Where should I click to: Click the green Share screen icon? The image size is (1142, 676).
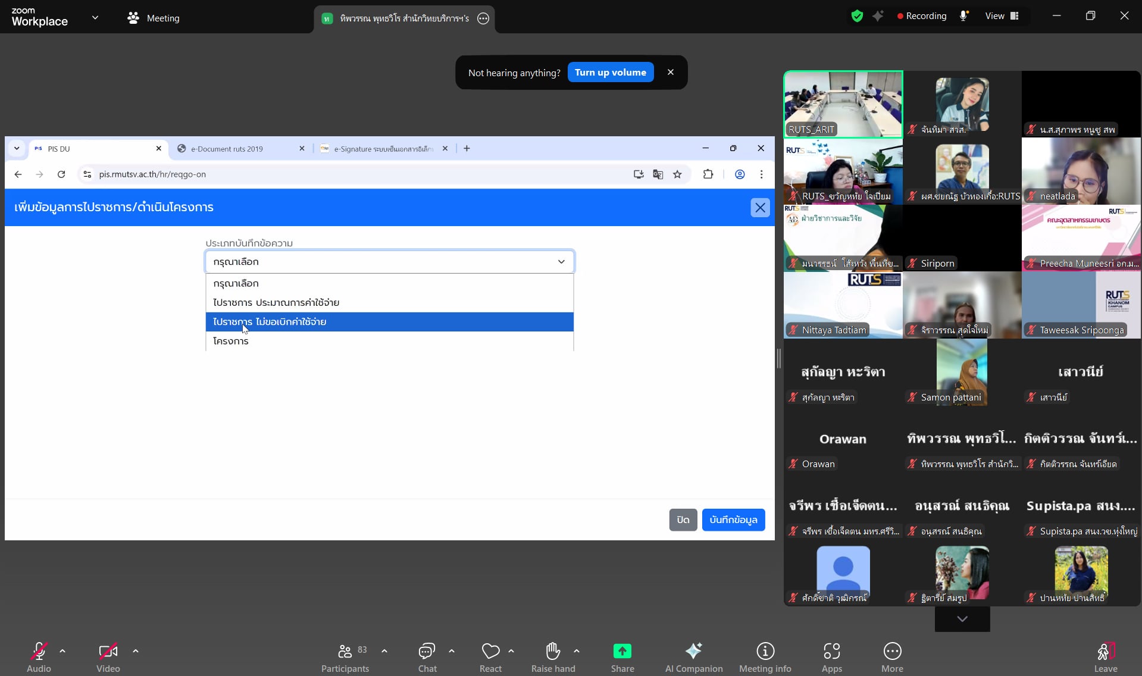click(622, 651)
